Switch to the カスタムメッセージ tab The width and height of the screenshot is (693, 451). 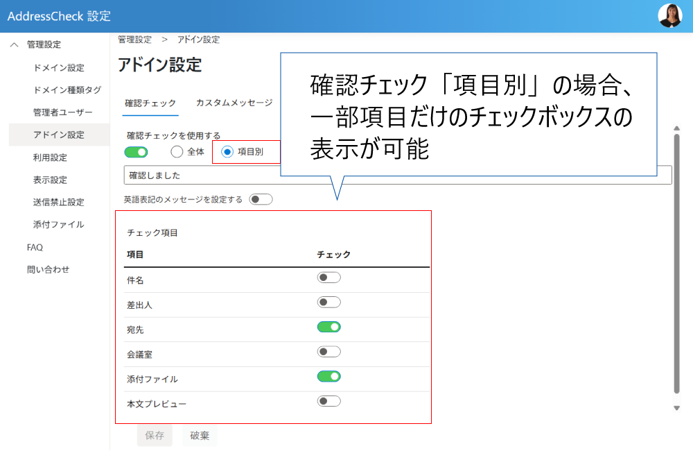coord(234,103)
